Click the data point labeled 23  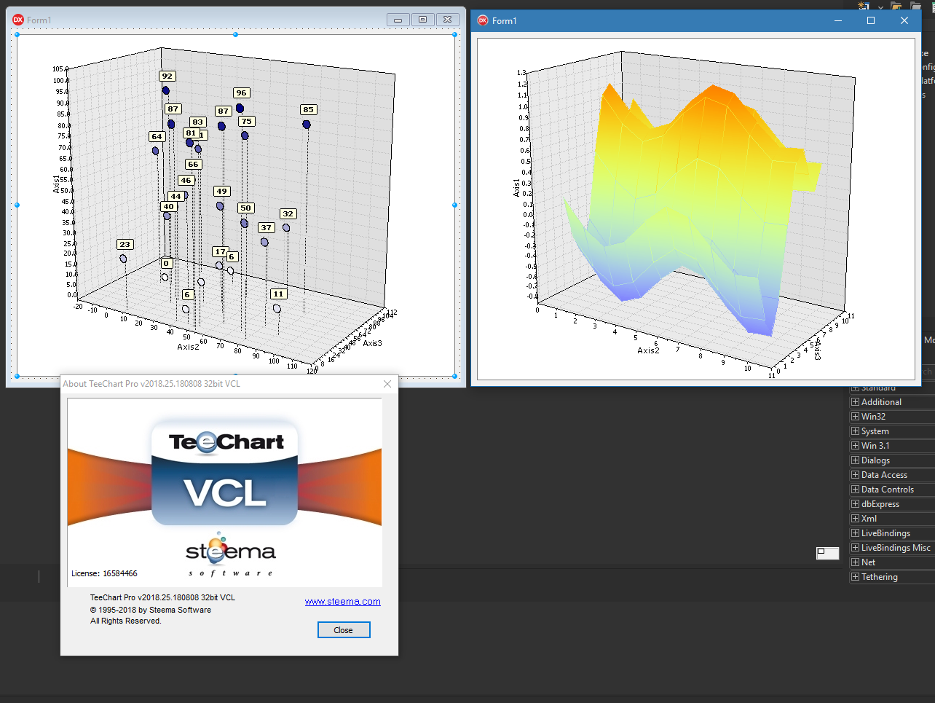click(123, 259)
